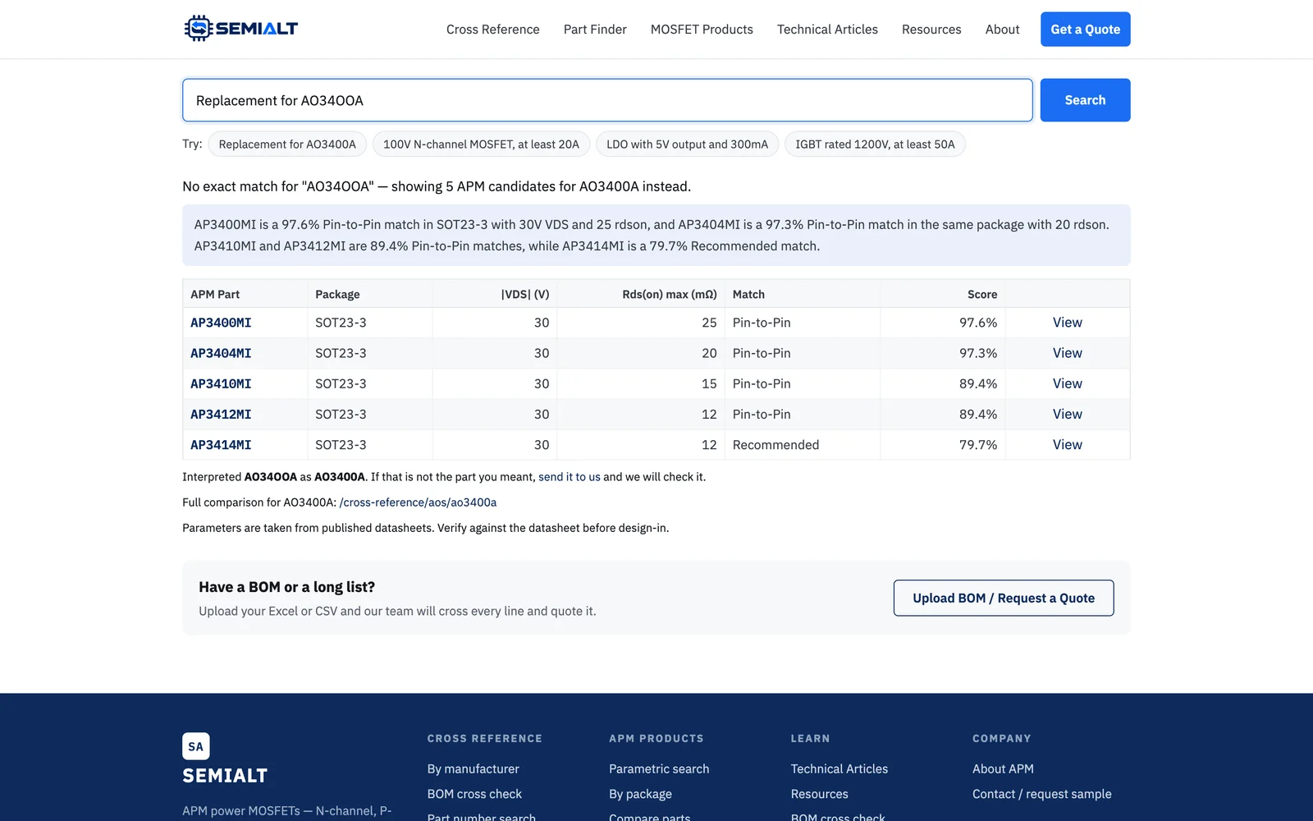Open the Cross Reference menu

coord(493,30)
